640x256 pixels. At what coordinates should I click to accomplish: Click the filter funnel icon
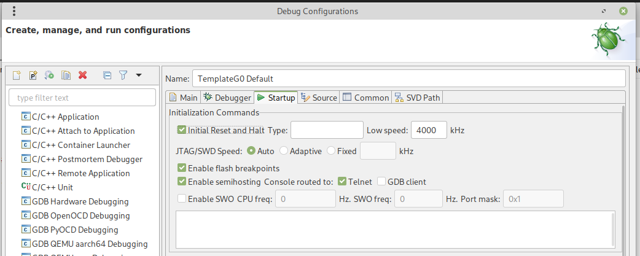[123, 75]
